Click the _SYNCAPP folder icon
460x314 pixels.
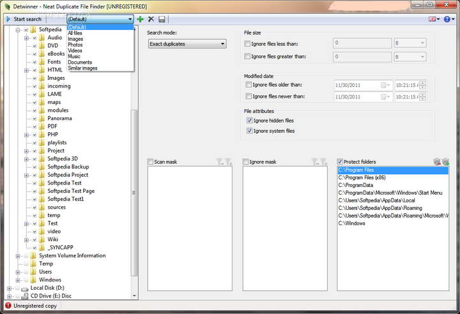(42, 248)
